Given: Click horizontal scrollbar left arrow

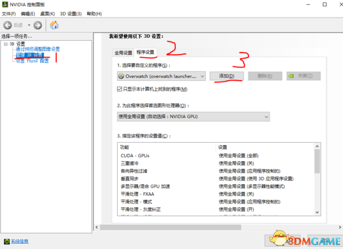Looking at the screenshot, I should pos(97,227).
